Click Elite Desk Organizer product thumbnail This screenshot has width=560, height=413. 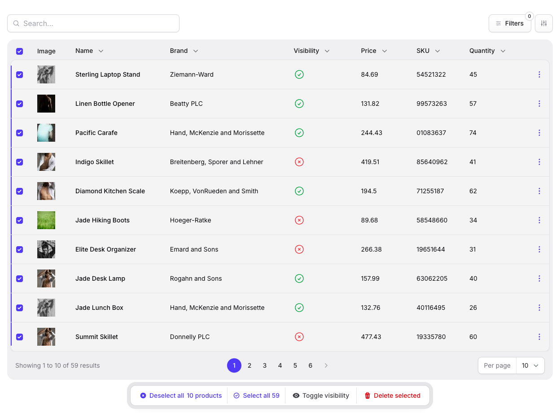pyautogui.click(x=46, y=249)
